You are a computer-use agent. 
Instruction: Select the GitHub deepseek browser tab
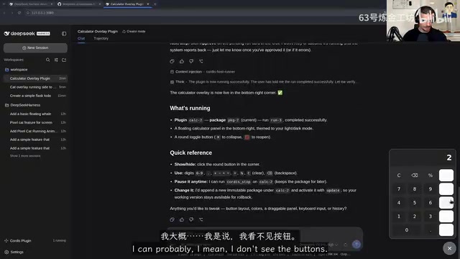(x=79, y=4)
